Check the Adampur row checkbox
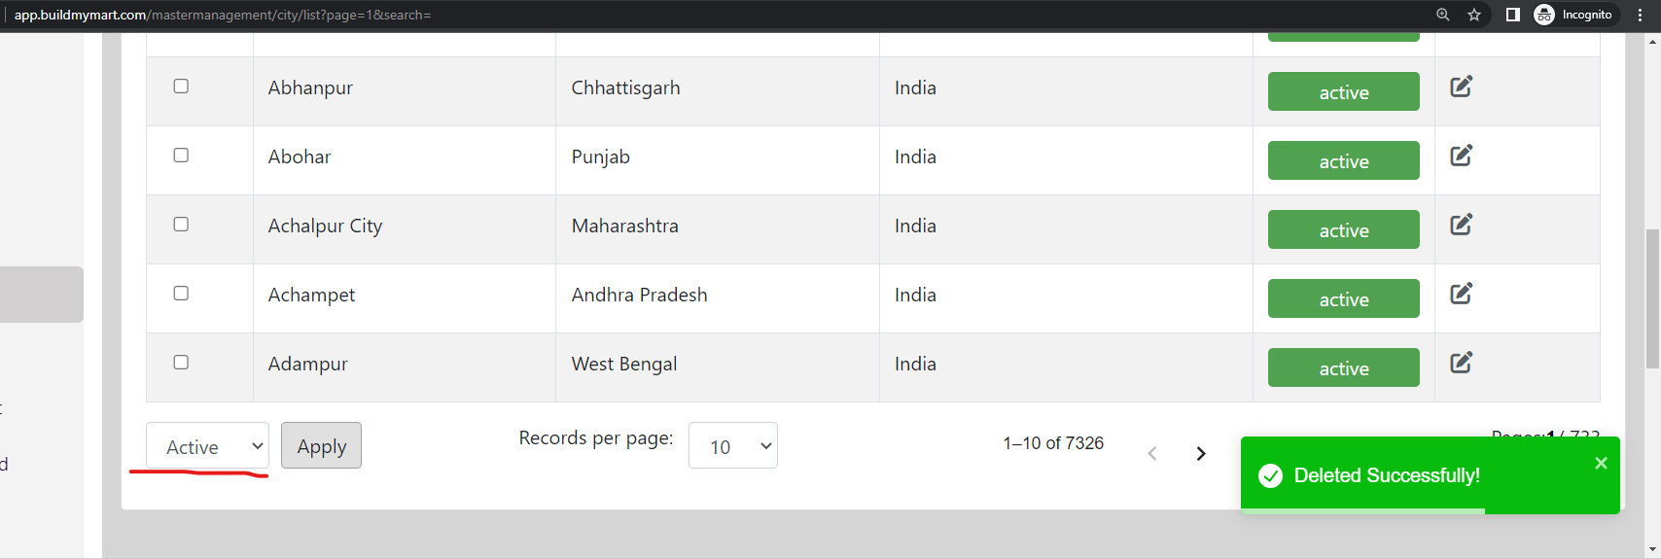Viewport: 1661px width, 559px height. click(x=181, y=363)
